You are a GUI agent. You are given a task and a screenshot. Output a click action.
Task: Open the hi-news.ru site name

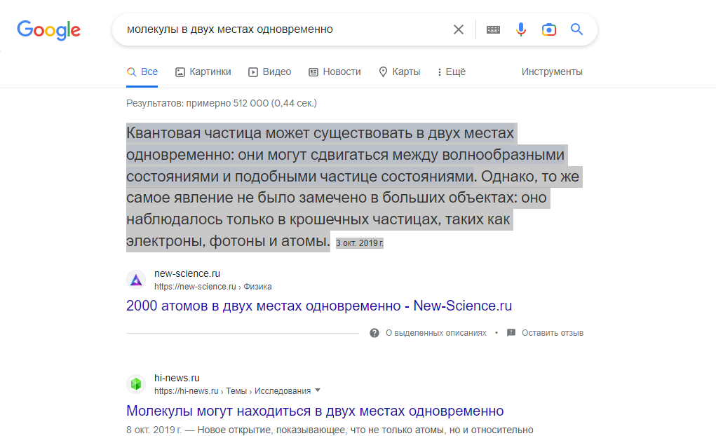pos(177,378)
